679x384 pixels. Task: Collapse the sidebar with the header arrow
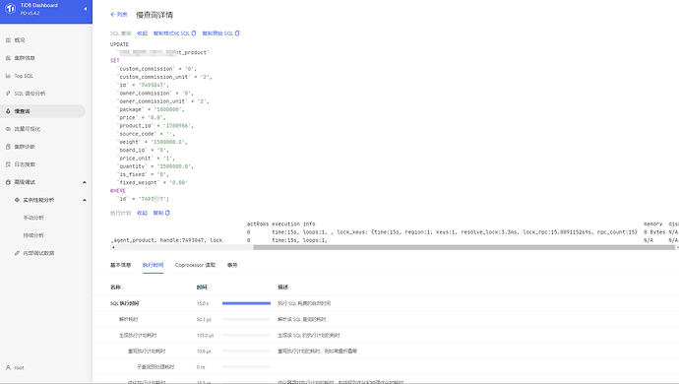pyautogui.click(x=86, y=9)
